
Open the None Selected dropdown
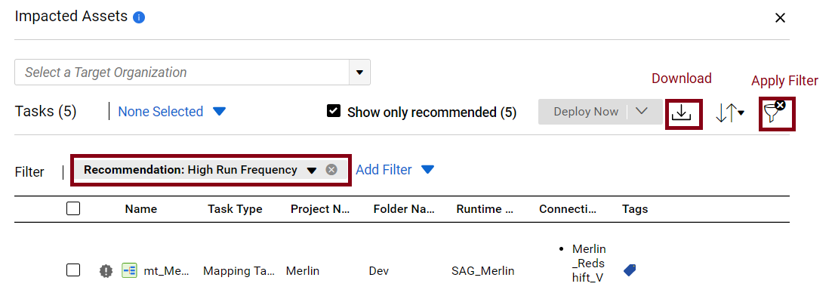(x=171, y=112)
